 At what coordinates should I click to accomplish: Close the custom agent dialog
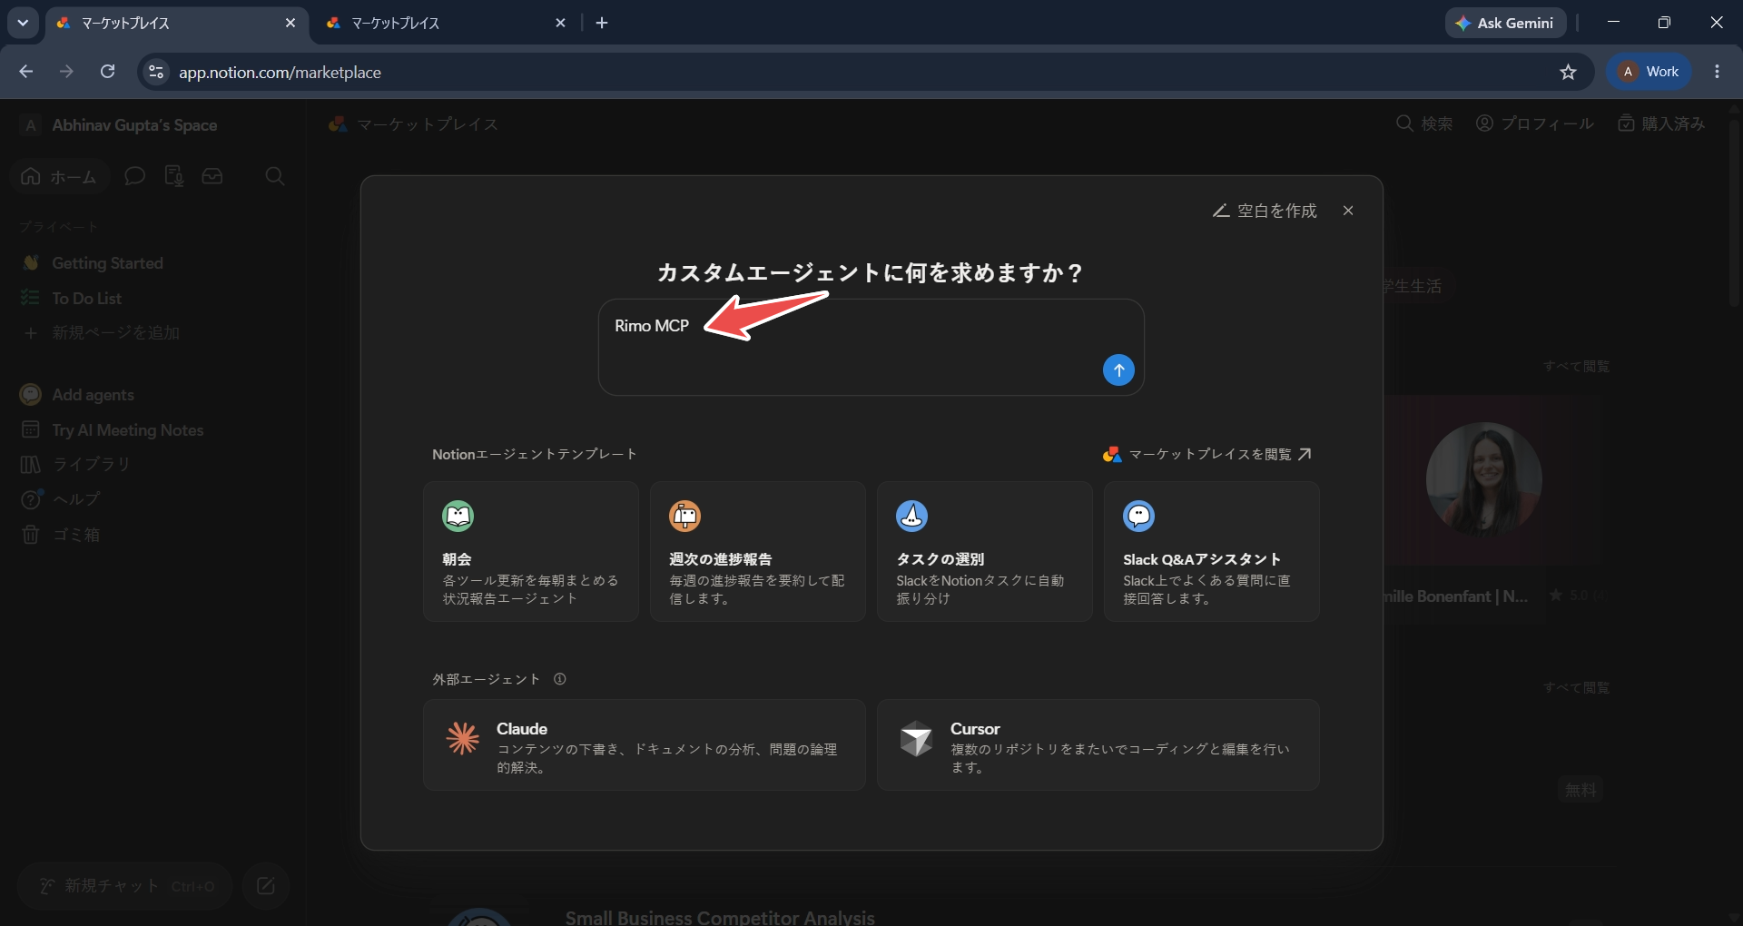pos(1348,211)
